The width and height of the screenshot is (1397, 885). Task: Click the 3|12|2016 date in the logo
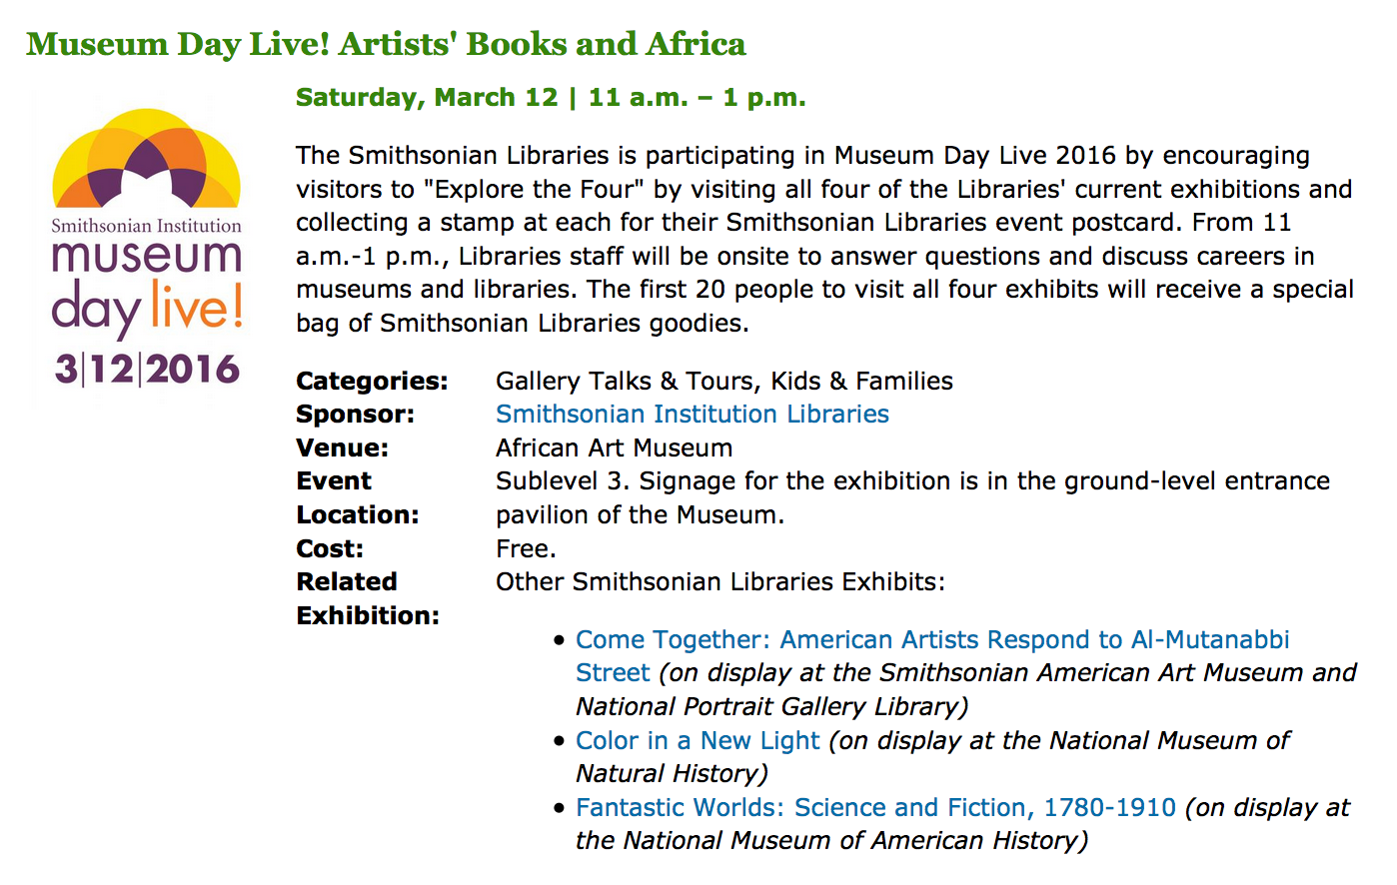point(147,370)
